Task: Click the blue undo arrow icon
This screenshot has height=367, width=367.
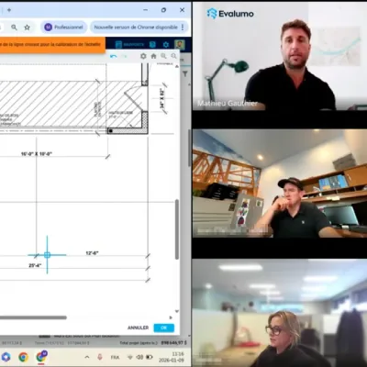Action: pos(114,56)
